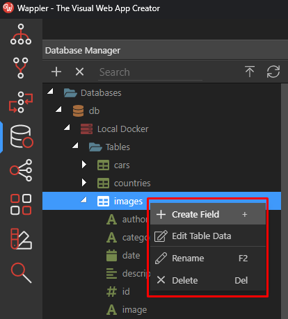The image size is (288, 319).
Task: Click the id field hash icon
Action: coord(111,291)
